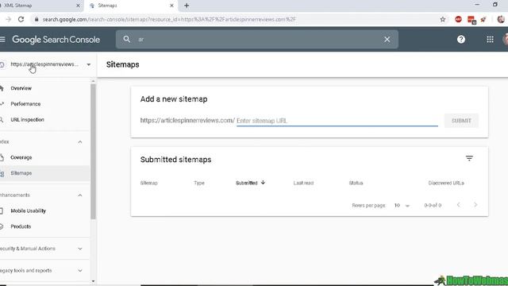Click the Google Search Console logo
The width and height of the screenshot is (508, 286).
click(x=56, y=40)
